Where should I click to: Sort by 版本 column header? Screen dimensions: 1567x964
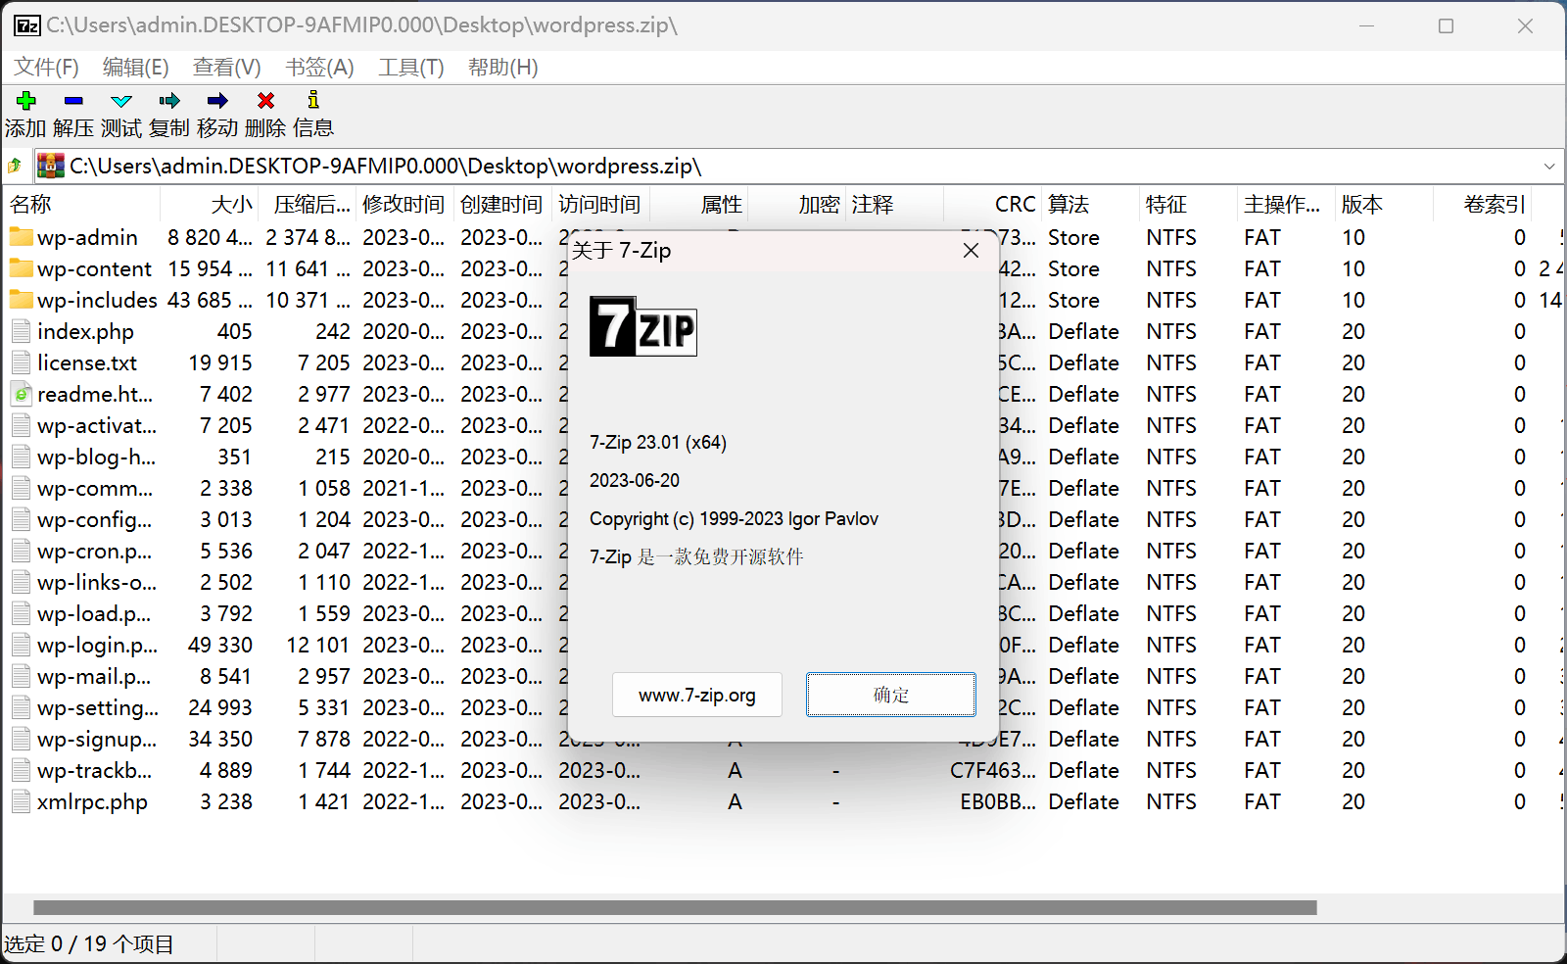point(1385,204)
